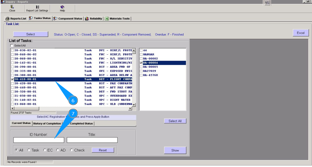Click the Reliability tab chart icon
Screen dimensions: 312x167
point(87,18)
